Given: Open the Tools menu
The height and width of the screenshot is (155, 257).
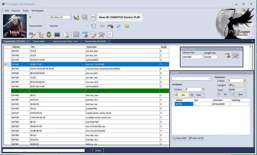Looking at the screenshot, I should coord(26,11).
